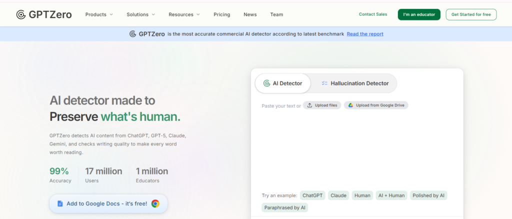This screenshot has height=219, width=512.
Task: Click Upload from Google Drive button
Action: tap(376, 105)
